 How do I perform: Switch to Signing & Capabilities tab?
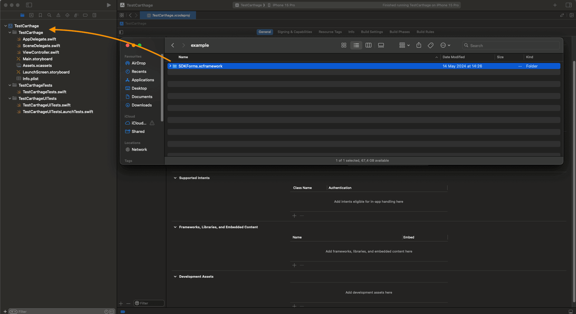pyautogui.click(x=294, y=32)
